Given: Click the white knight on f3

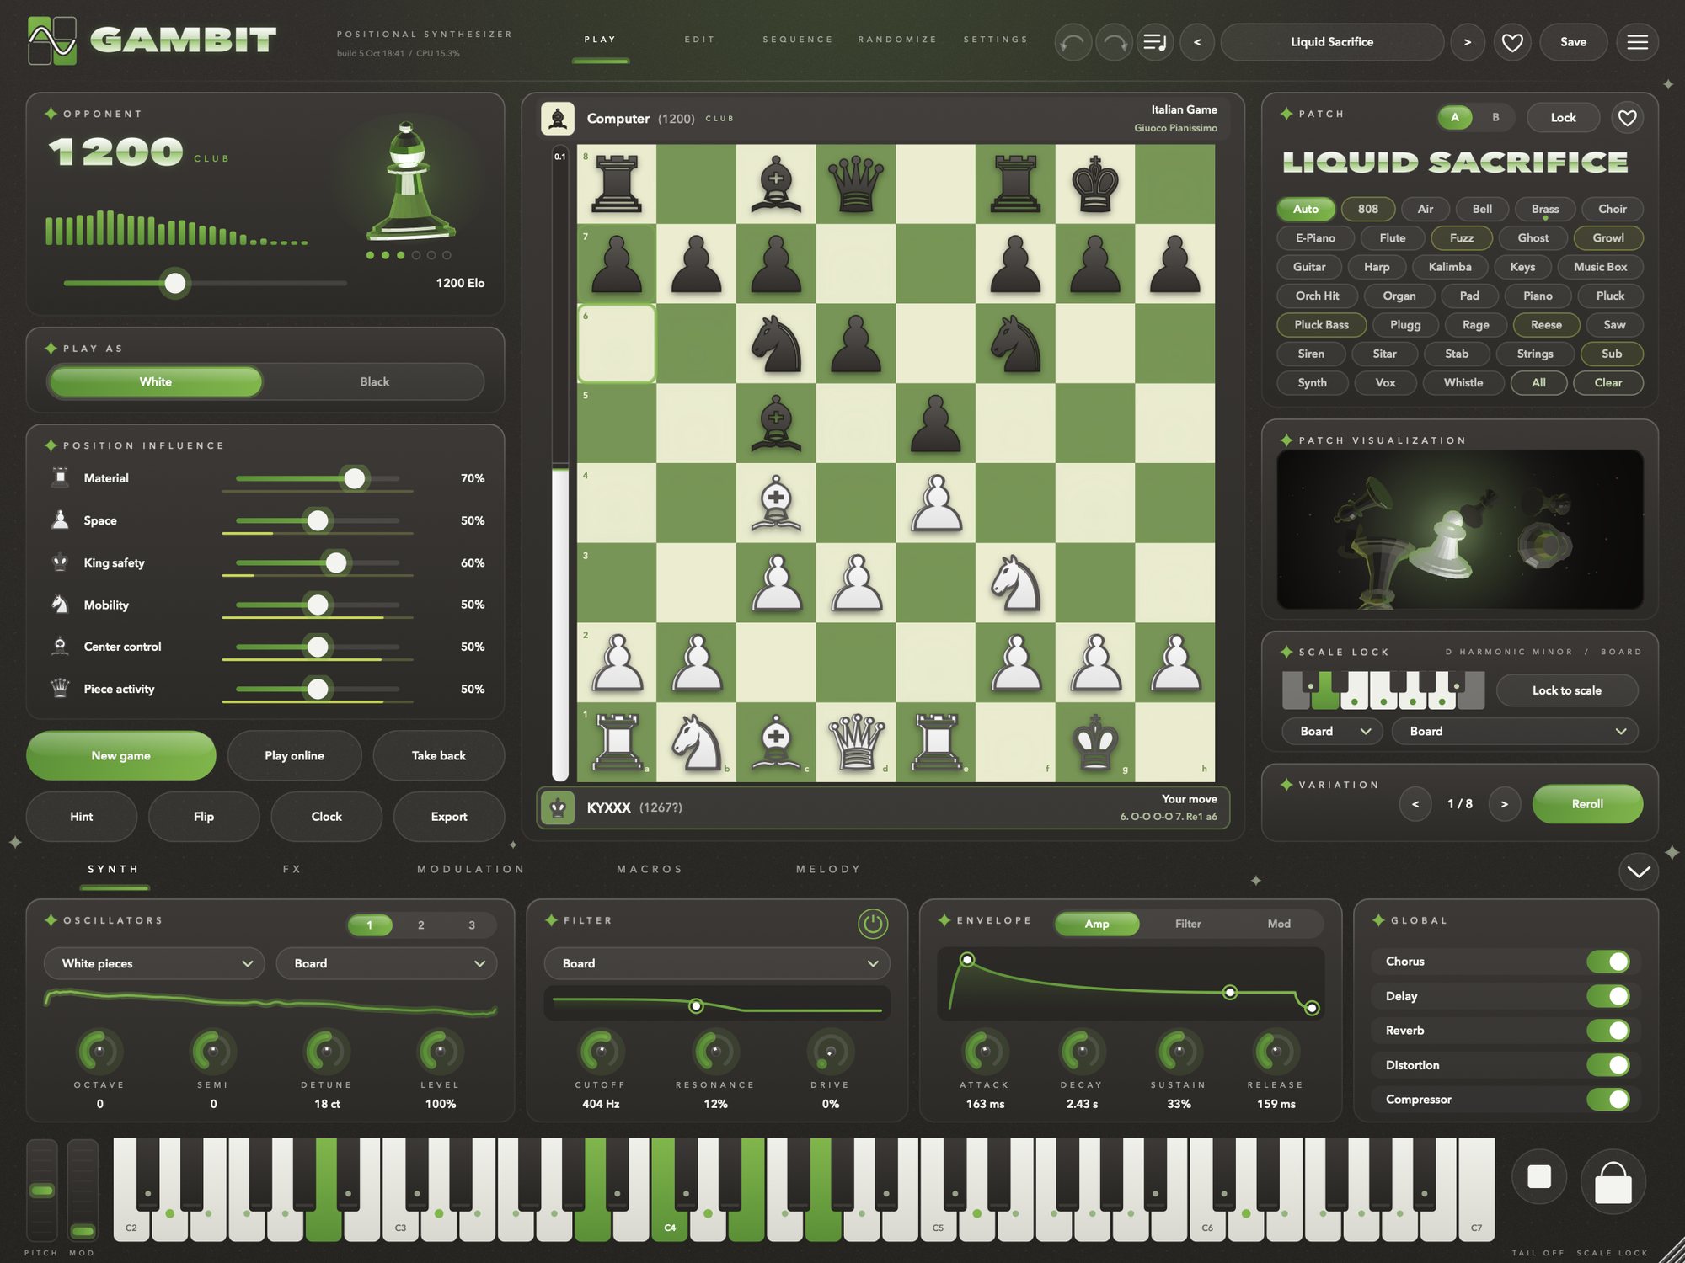Looking at the screenshot, I should 1015,583.
